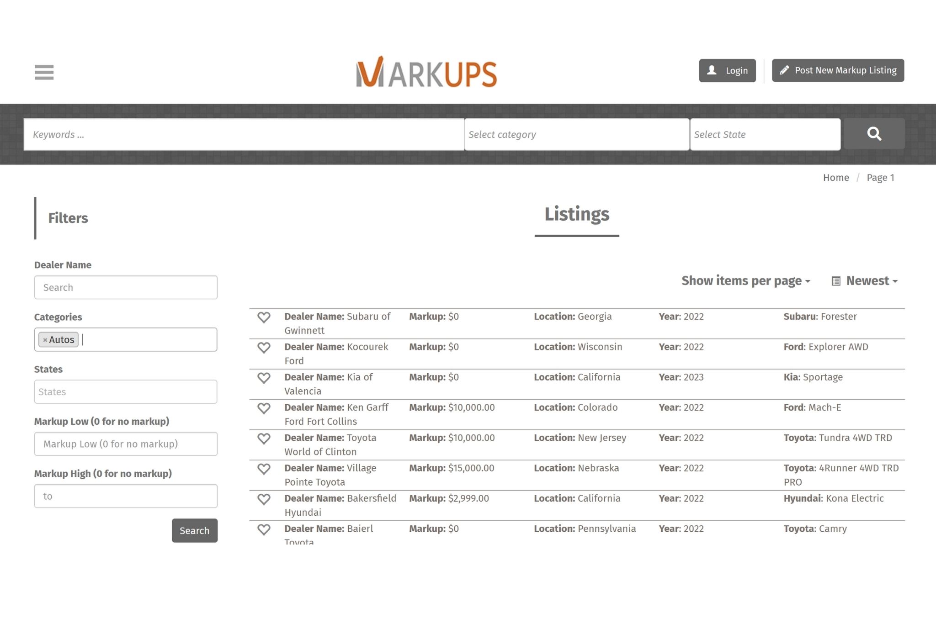Remove the Autos category tag
This screenshot has height=624, width=936.
click(45, 340)
